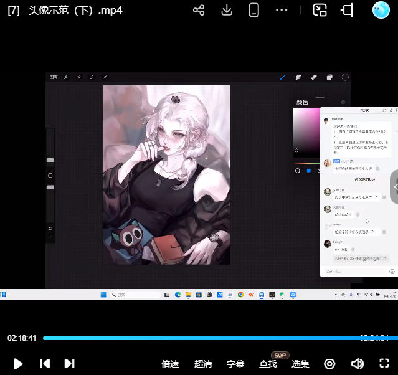Open the widgets icon on taskbar
Image resolution: width=398 pixels, height=375 pixels.
[2, 295]
